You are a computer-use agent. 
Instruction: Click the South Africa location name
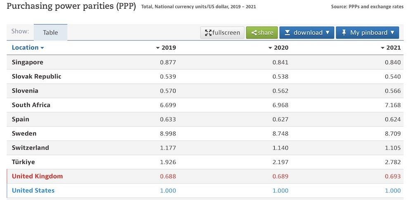click(x=31, y=105)
